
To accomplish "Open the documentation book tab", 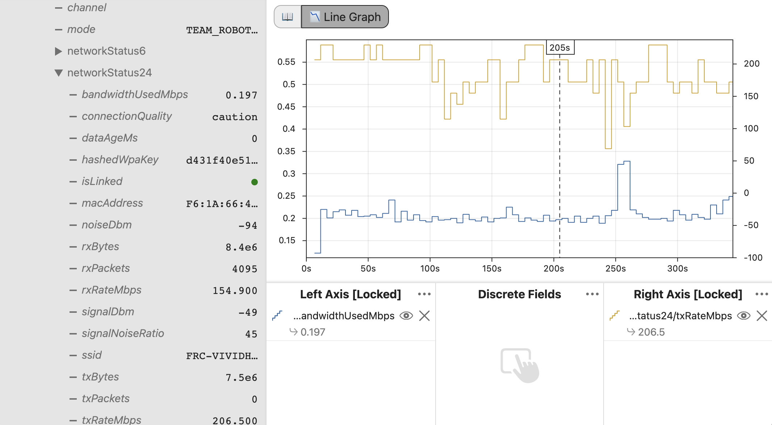I will (x=288, y=17).
